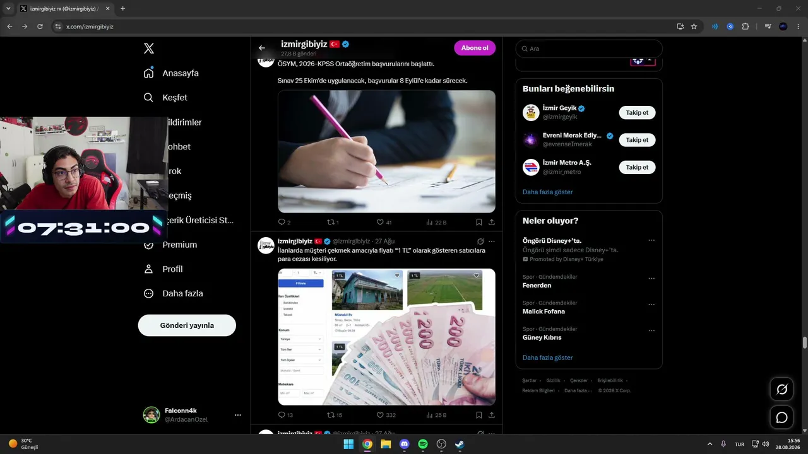This screenshot has height=454, width=808.
Task: Open Chrome profile avatar
Action: pos(783,26)
